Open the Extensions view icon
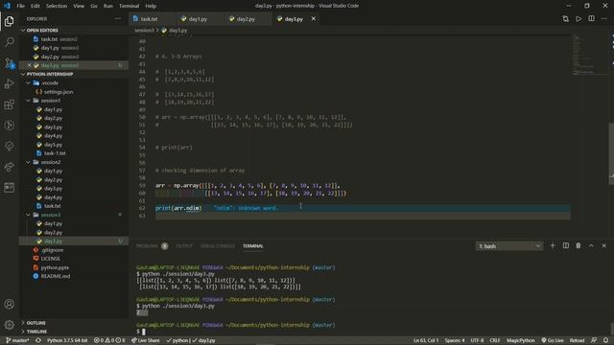Screen dimensions: 614x345 [x=9, y=104]
